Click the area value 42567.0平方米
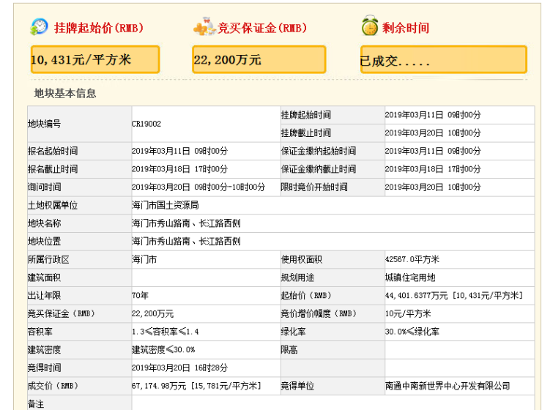Screen dimensions: 542x410 pyautogui.click(x=412, y=259)
